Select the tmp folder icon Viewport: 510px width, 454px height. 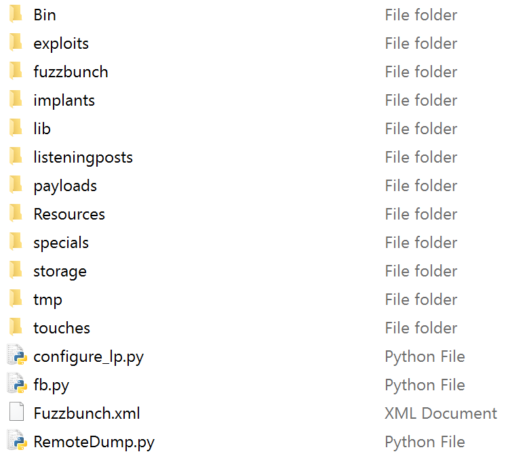click(x=16, y=299)
